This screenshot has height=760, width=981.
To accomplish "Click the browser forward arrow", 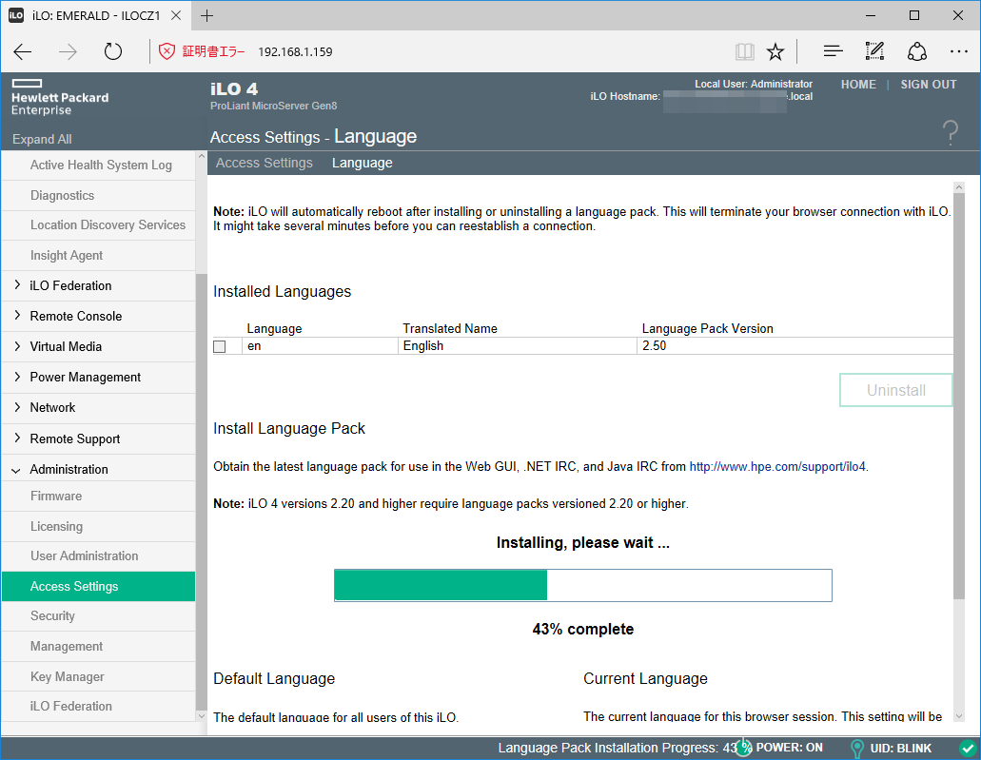I will tap(68, 52).
